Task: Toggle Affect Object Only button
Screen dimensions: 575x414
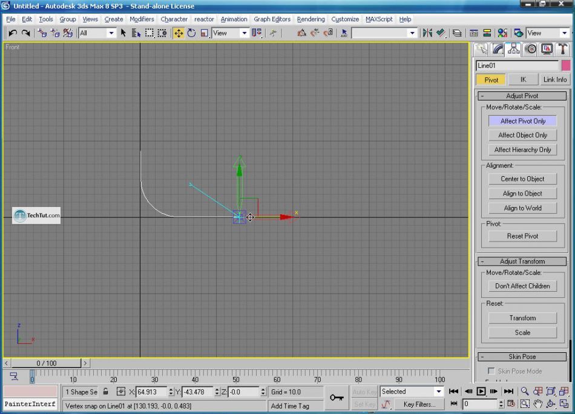Action: click(x=522, y=136)
